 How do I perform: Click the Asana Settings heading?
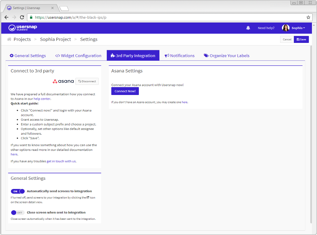(127, 71)
